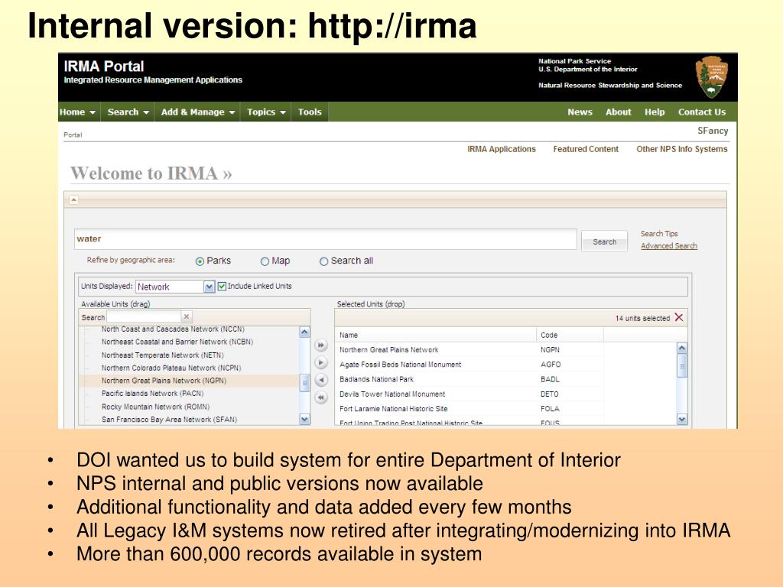The width and height of the screenshot is (783, 587).
Task: Open the Topics menu dropdown
Action: (x=266, y=112)
